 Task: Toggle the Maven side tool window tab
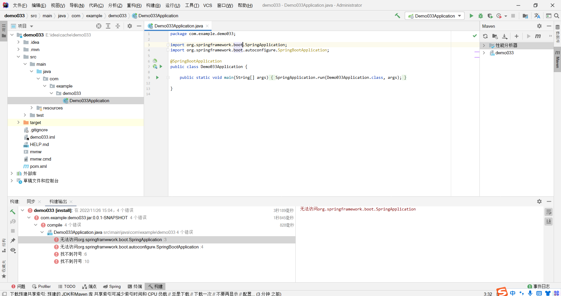point(557,60)
